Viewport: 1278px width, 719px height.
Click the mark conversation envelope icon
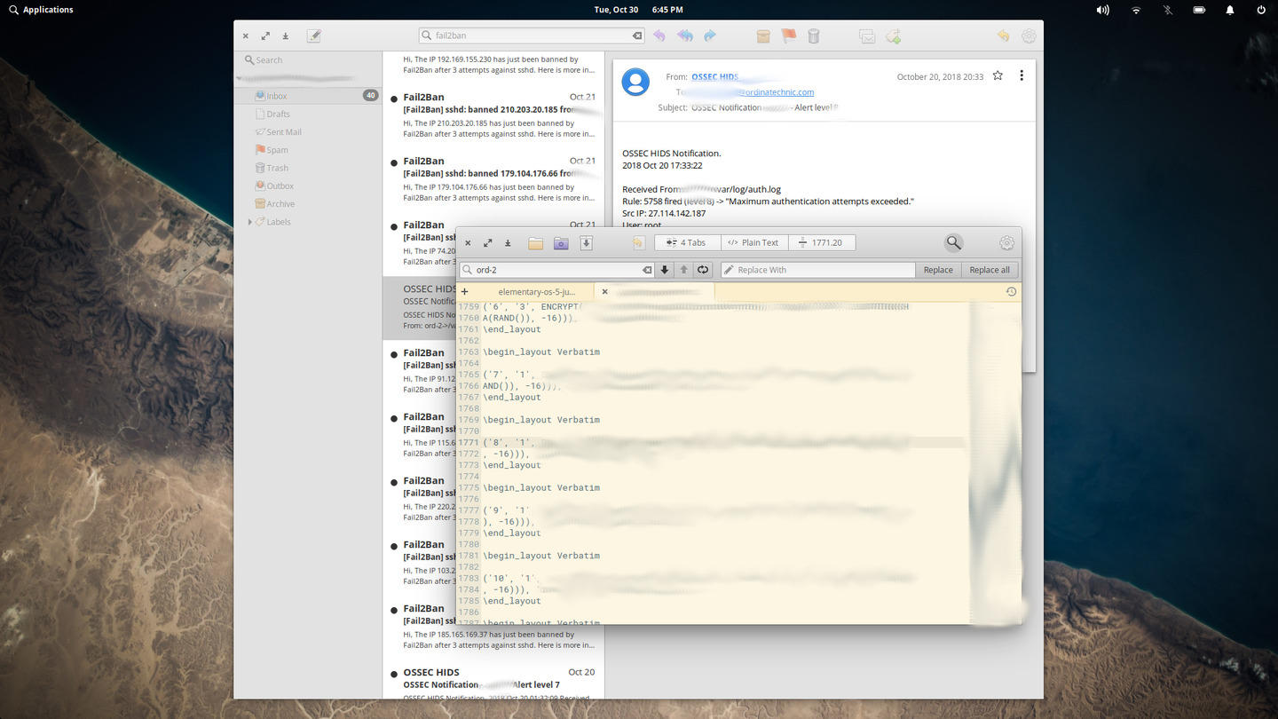tap(867, 36)
